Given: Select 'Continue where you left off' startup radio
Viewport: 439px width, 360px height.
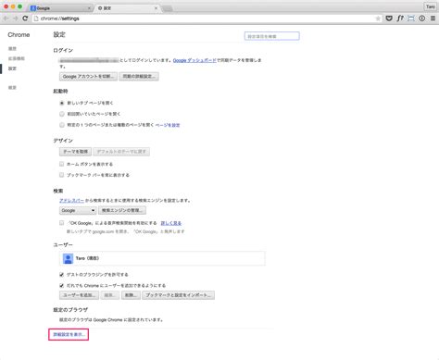Looking at the screenshot, I should pyautogui.click(x=62, y=114).
